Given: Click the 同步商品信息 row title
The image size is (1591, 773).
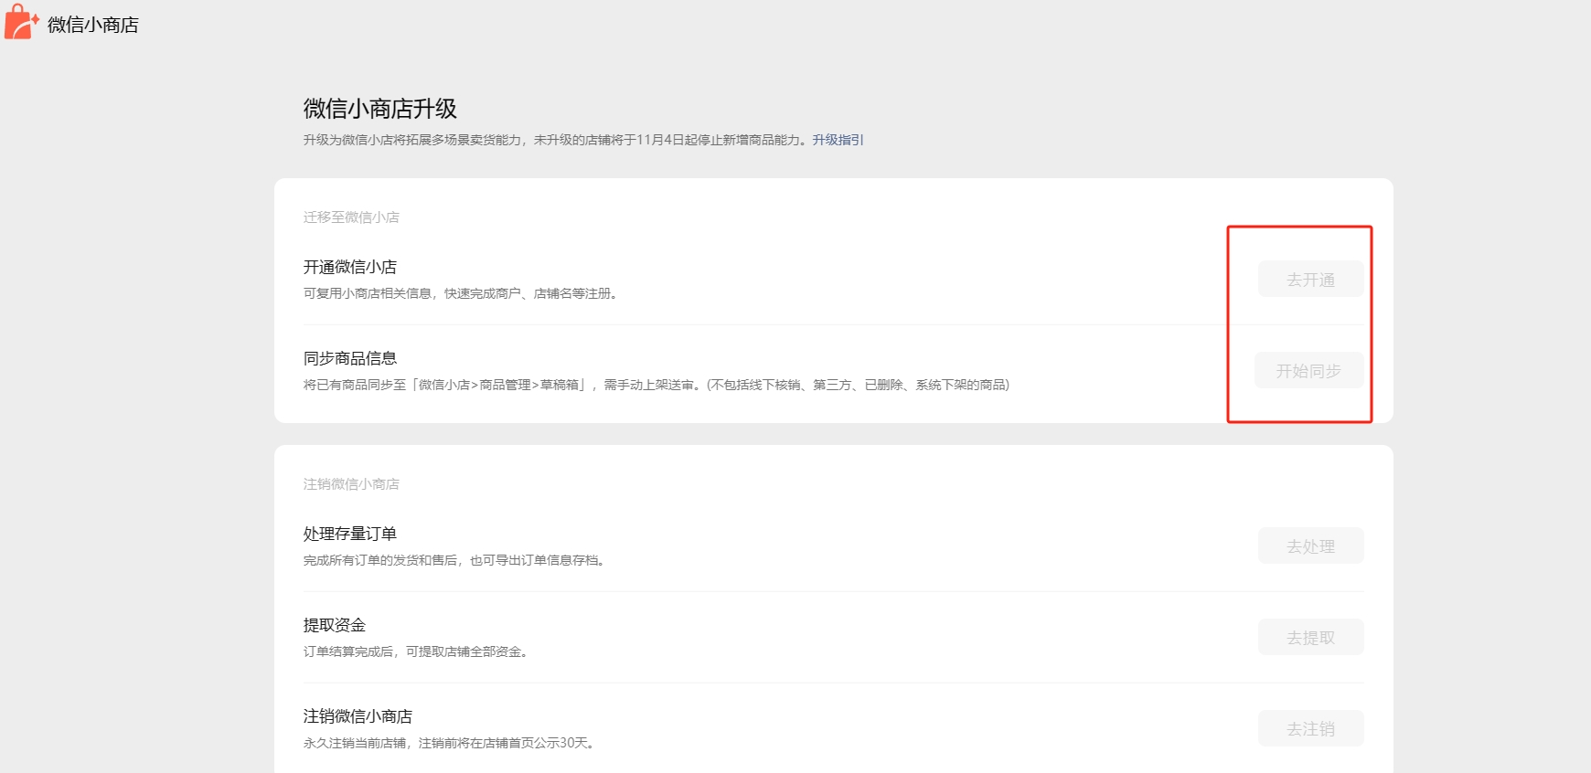Looking at the screenshot, I should [350, 358].
